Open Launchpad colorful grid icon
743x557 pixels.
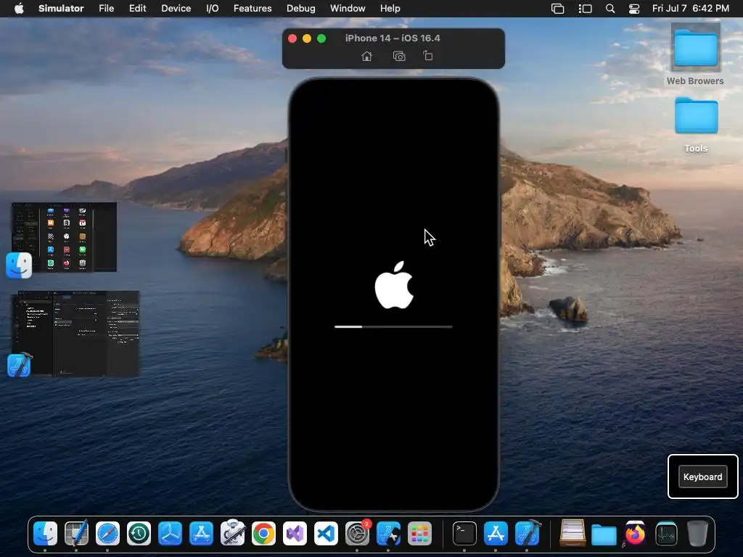click(419, 534)
